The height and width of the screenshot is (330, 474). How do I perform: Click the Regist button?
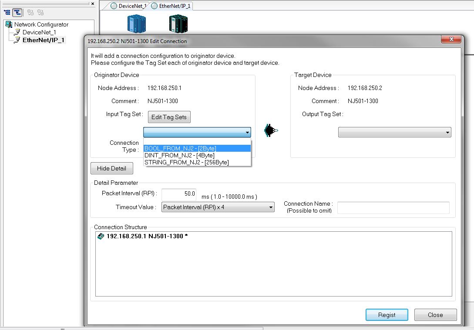[x=387, y=315]
